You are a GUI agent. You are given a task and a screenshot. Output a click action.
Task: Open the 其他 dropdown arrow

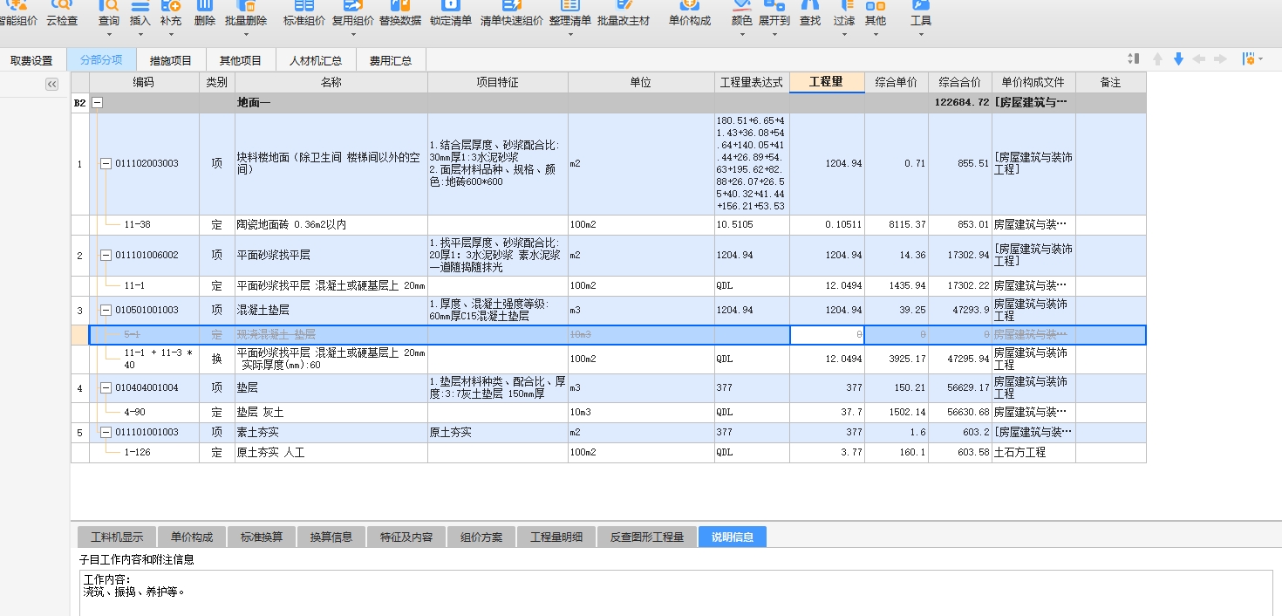(875, 35)
